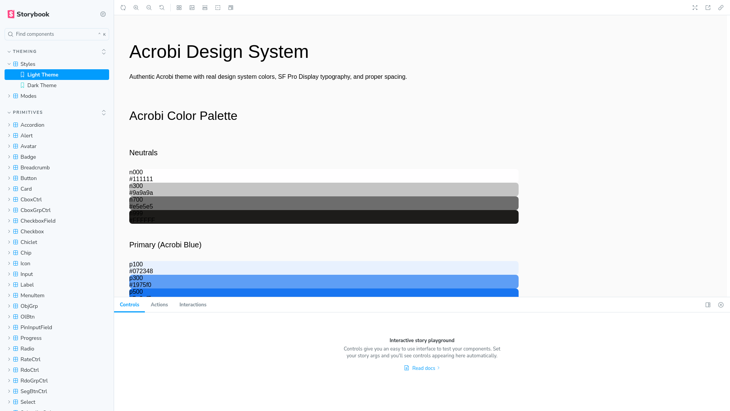Reset zoom of the preview
730x411 pixels.
(x=162, y=8)
